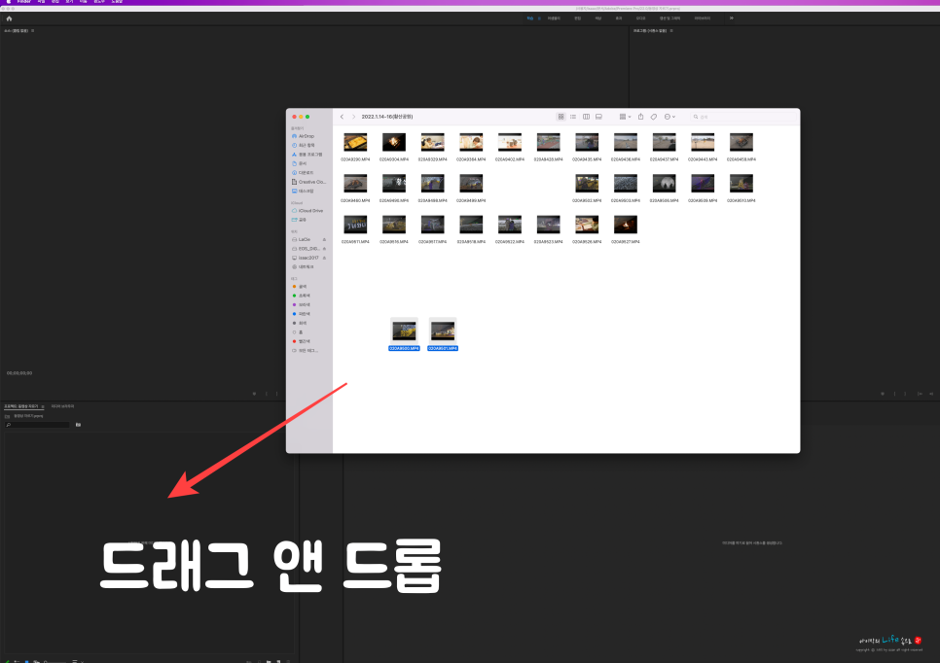Open the more actions circle dropdown
This screenshot has width=940, height=663.
(x=668, y=117)
